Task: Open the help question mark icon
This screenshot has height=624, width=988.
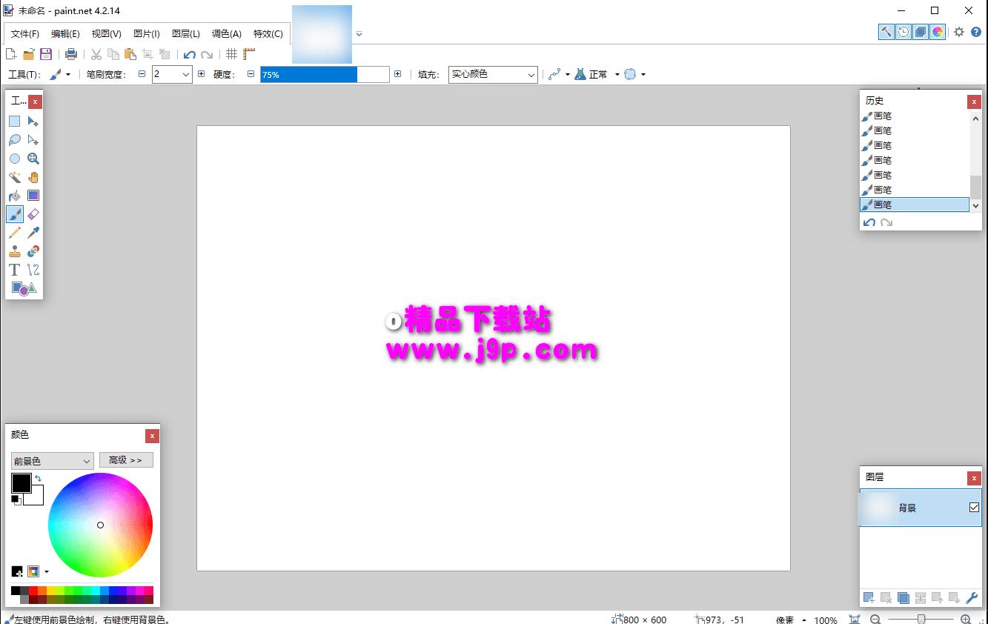Action: [976, 32]
